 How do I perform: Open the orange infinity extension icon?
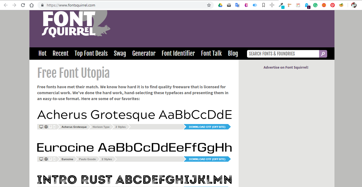pyautogui.click(x=324, y=5)
